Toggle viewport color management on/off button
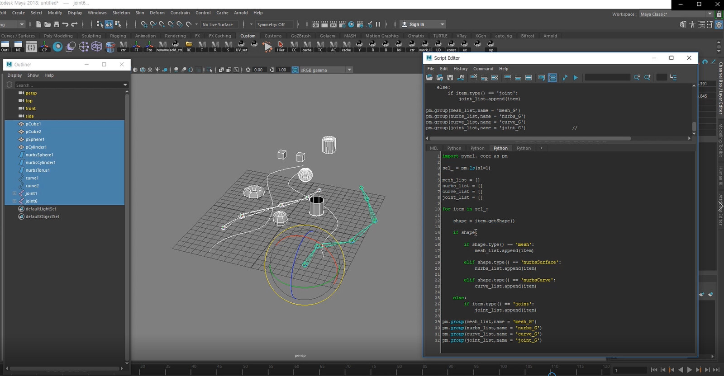The width and height of the screenshot is (724, 376). click(x=295, y=70)
